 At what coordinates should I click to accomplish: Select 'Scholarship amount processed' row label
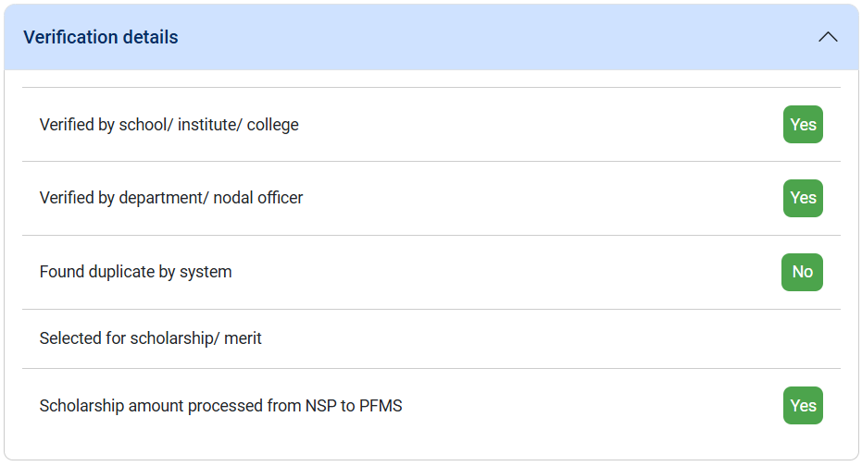(220, 405)
